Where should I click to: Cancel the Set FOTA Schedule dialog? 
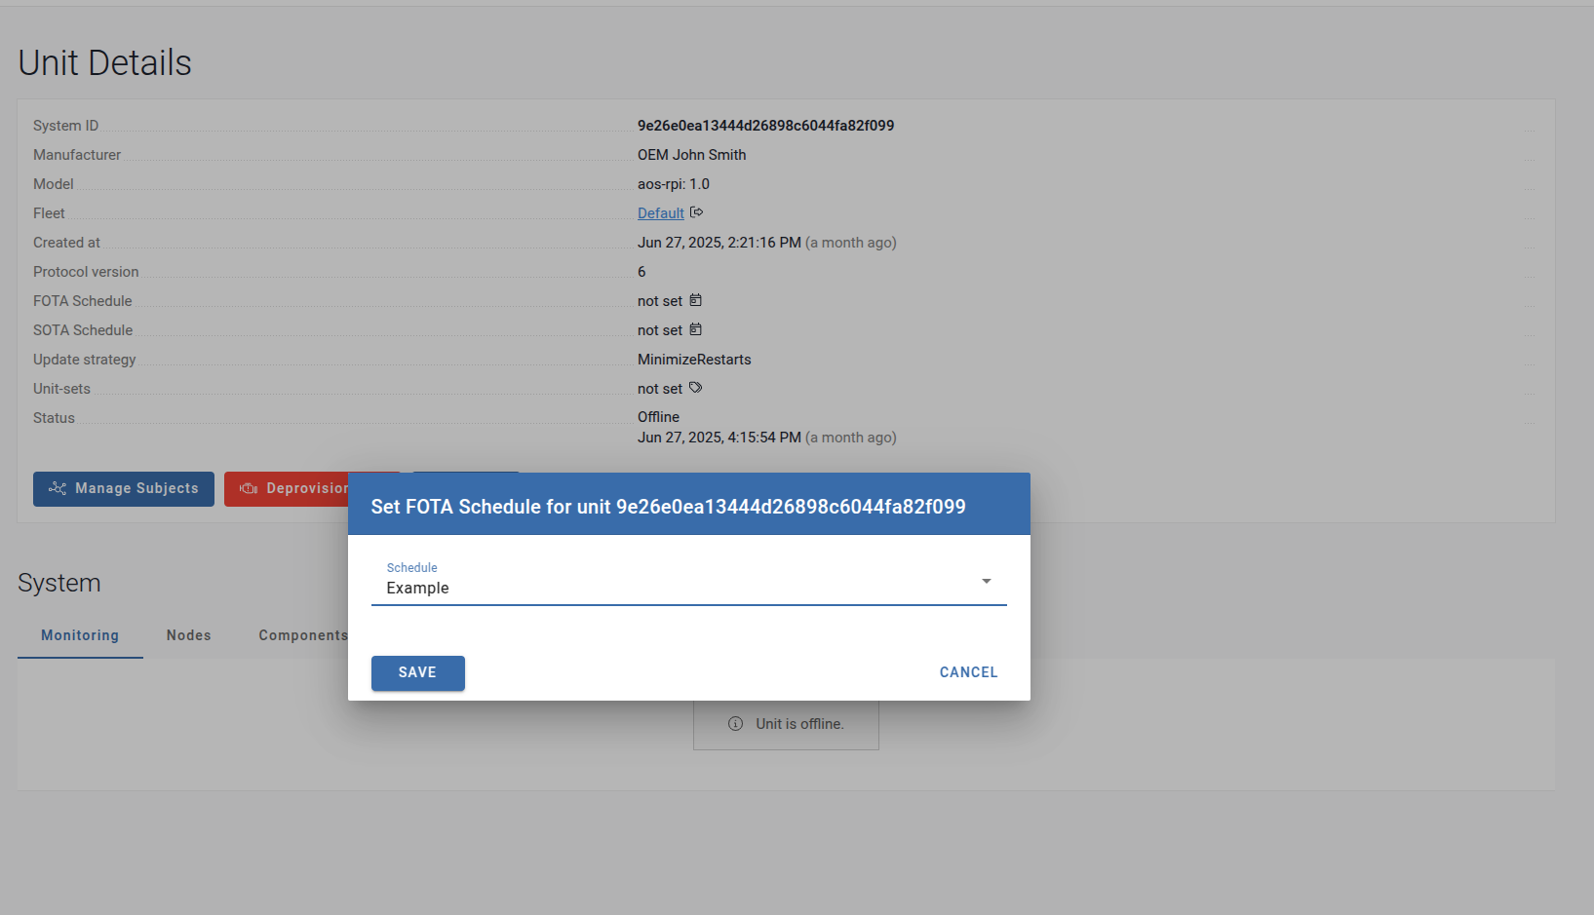968,672
